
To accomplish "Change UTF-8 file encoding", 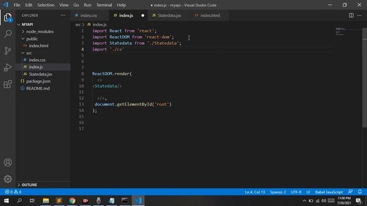I will (296, 192).
